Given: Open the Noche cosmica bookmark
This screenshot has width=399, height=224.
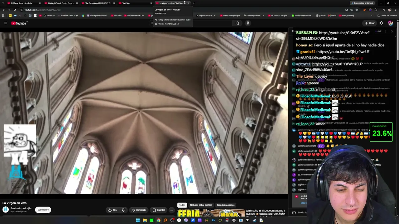Looking at the screenshot, I should pos(135,16).
